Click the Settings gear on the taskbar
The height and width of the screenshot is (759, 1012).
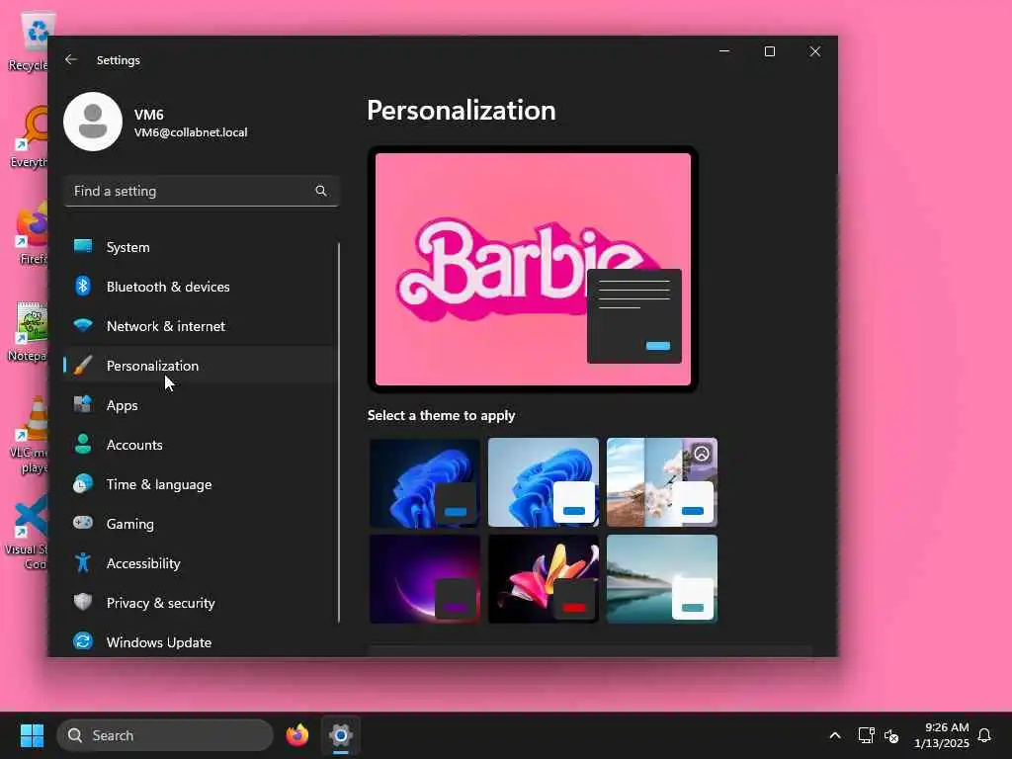pos(341,735)
